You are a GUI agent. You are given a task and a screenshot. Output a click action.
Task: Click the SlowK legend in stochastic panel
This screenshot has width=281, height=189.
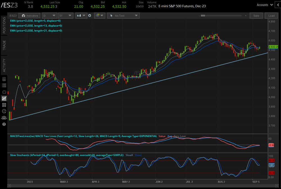pos(129,155)
